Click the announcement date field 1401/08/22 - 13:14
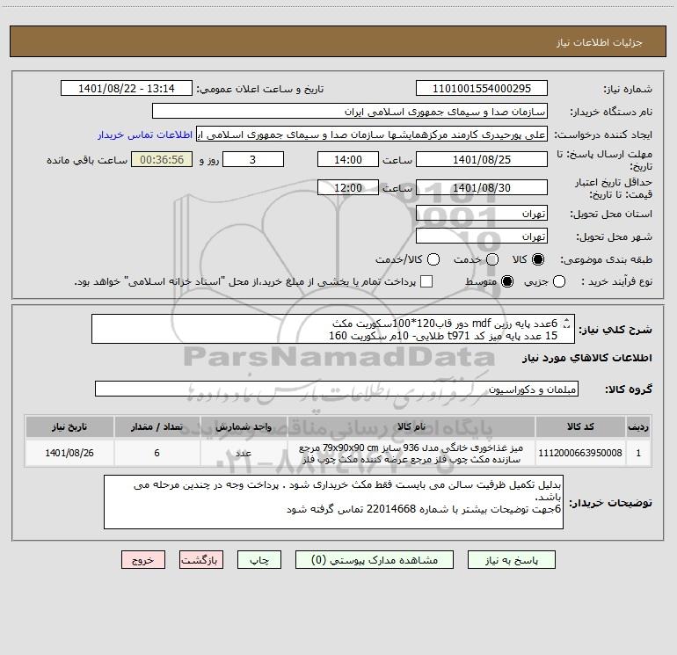 pyautogui.click(x=127, y=89)
